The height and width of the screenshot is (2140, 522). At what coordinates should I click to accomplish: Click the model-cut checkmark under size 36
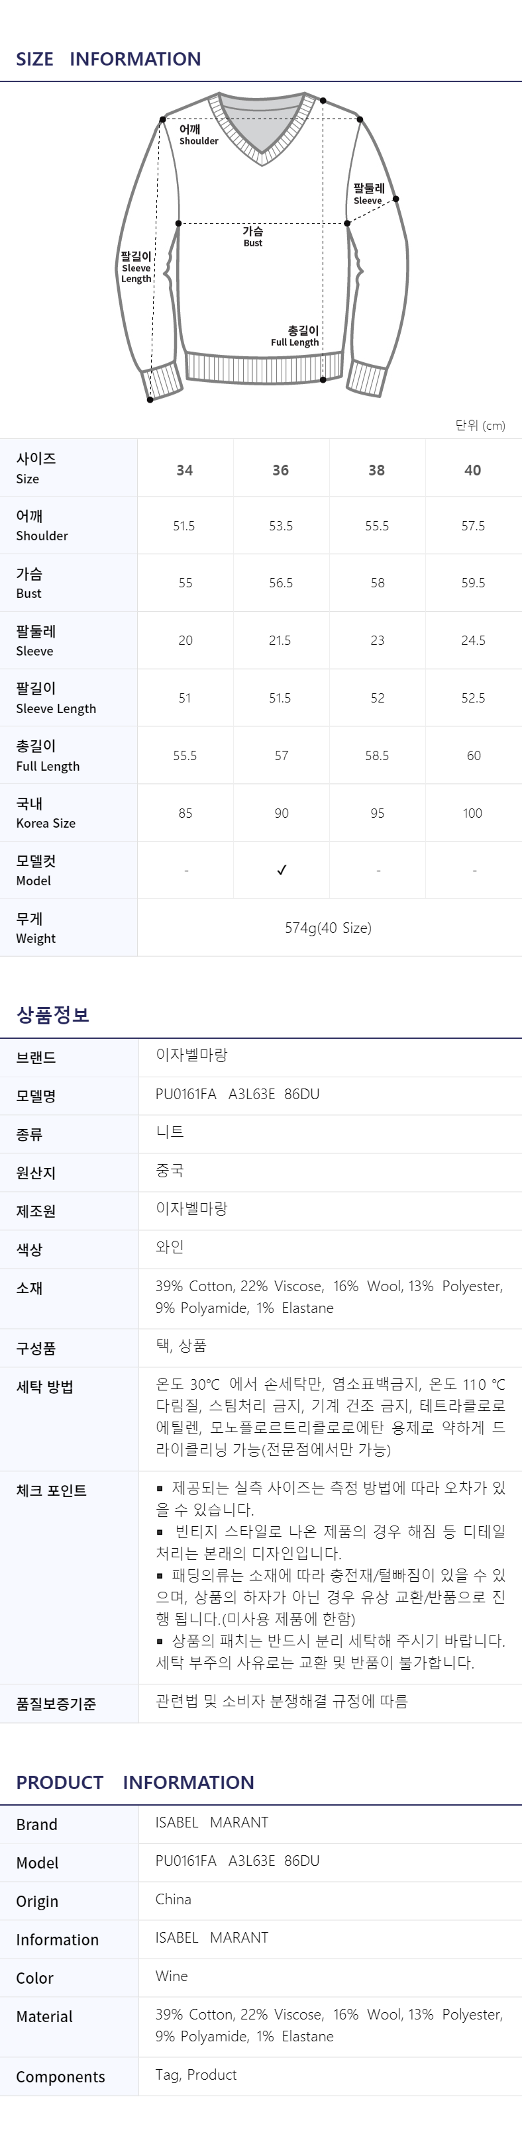[x=282, y=870]
